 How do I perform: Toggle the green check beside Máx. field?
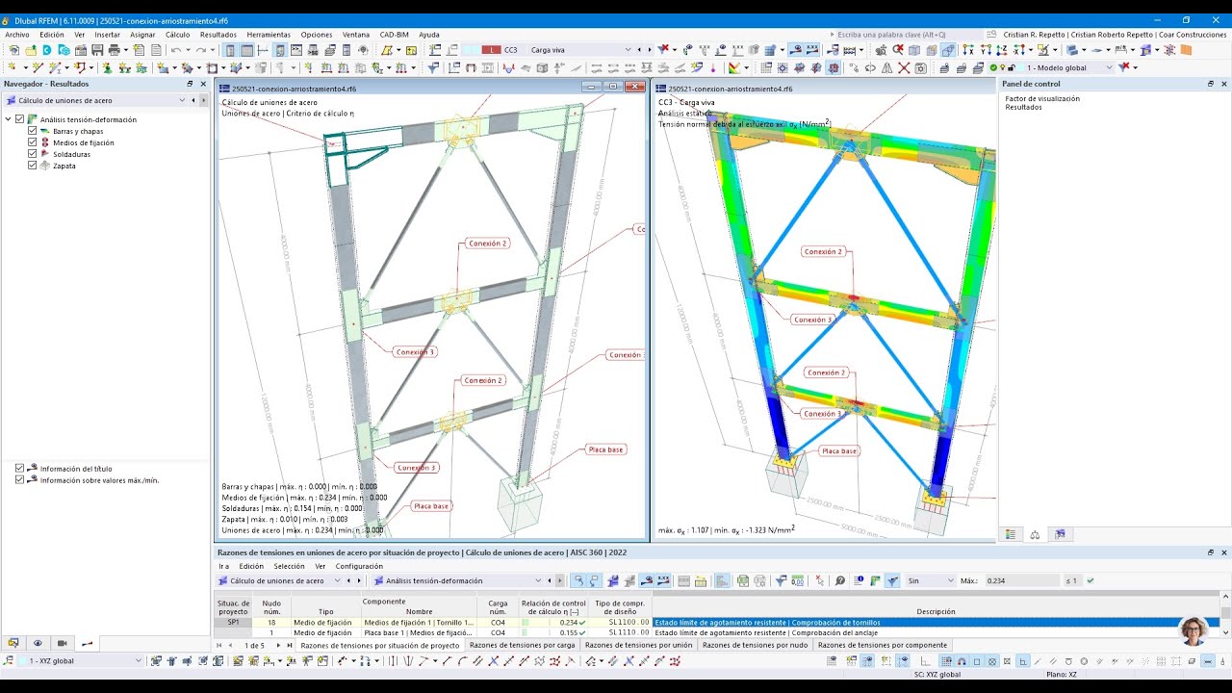(1091, 580)
